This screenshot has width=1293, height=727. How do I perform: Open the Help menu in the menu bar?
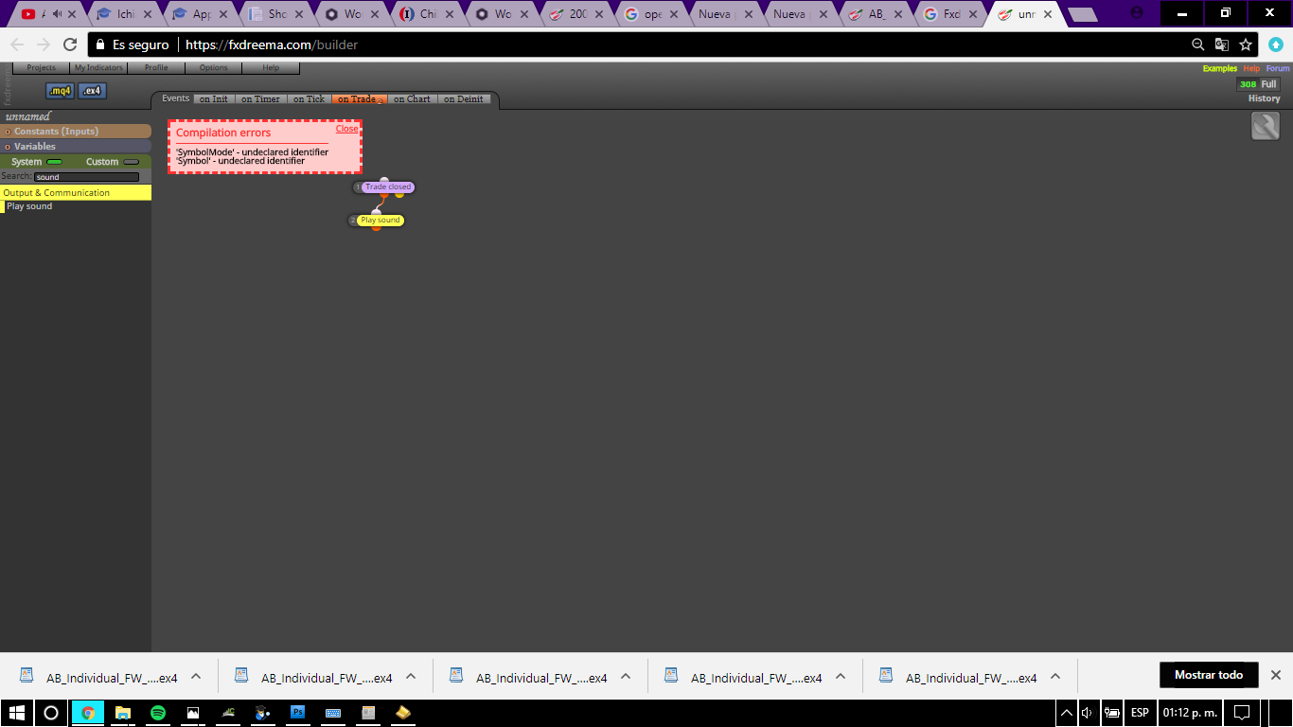[271, 68]
